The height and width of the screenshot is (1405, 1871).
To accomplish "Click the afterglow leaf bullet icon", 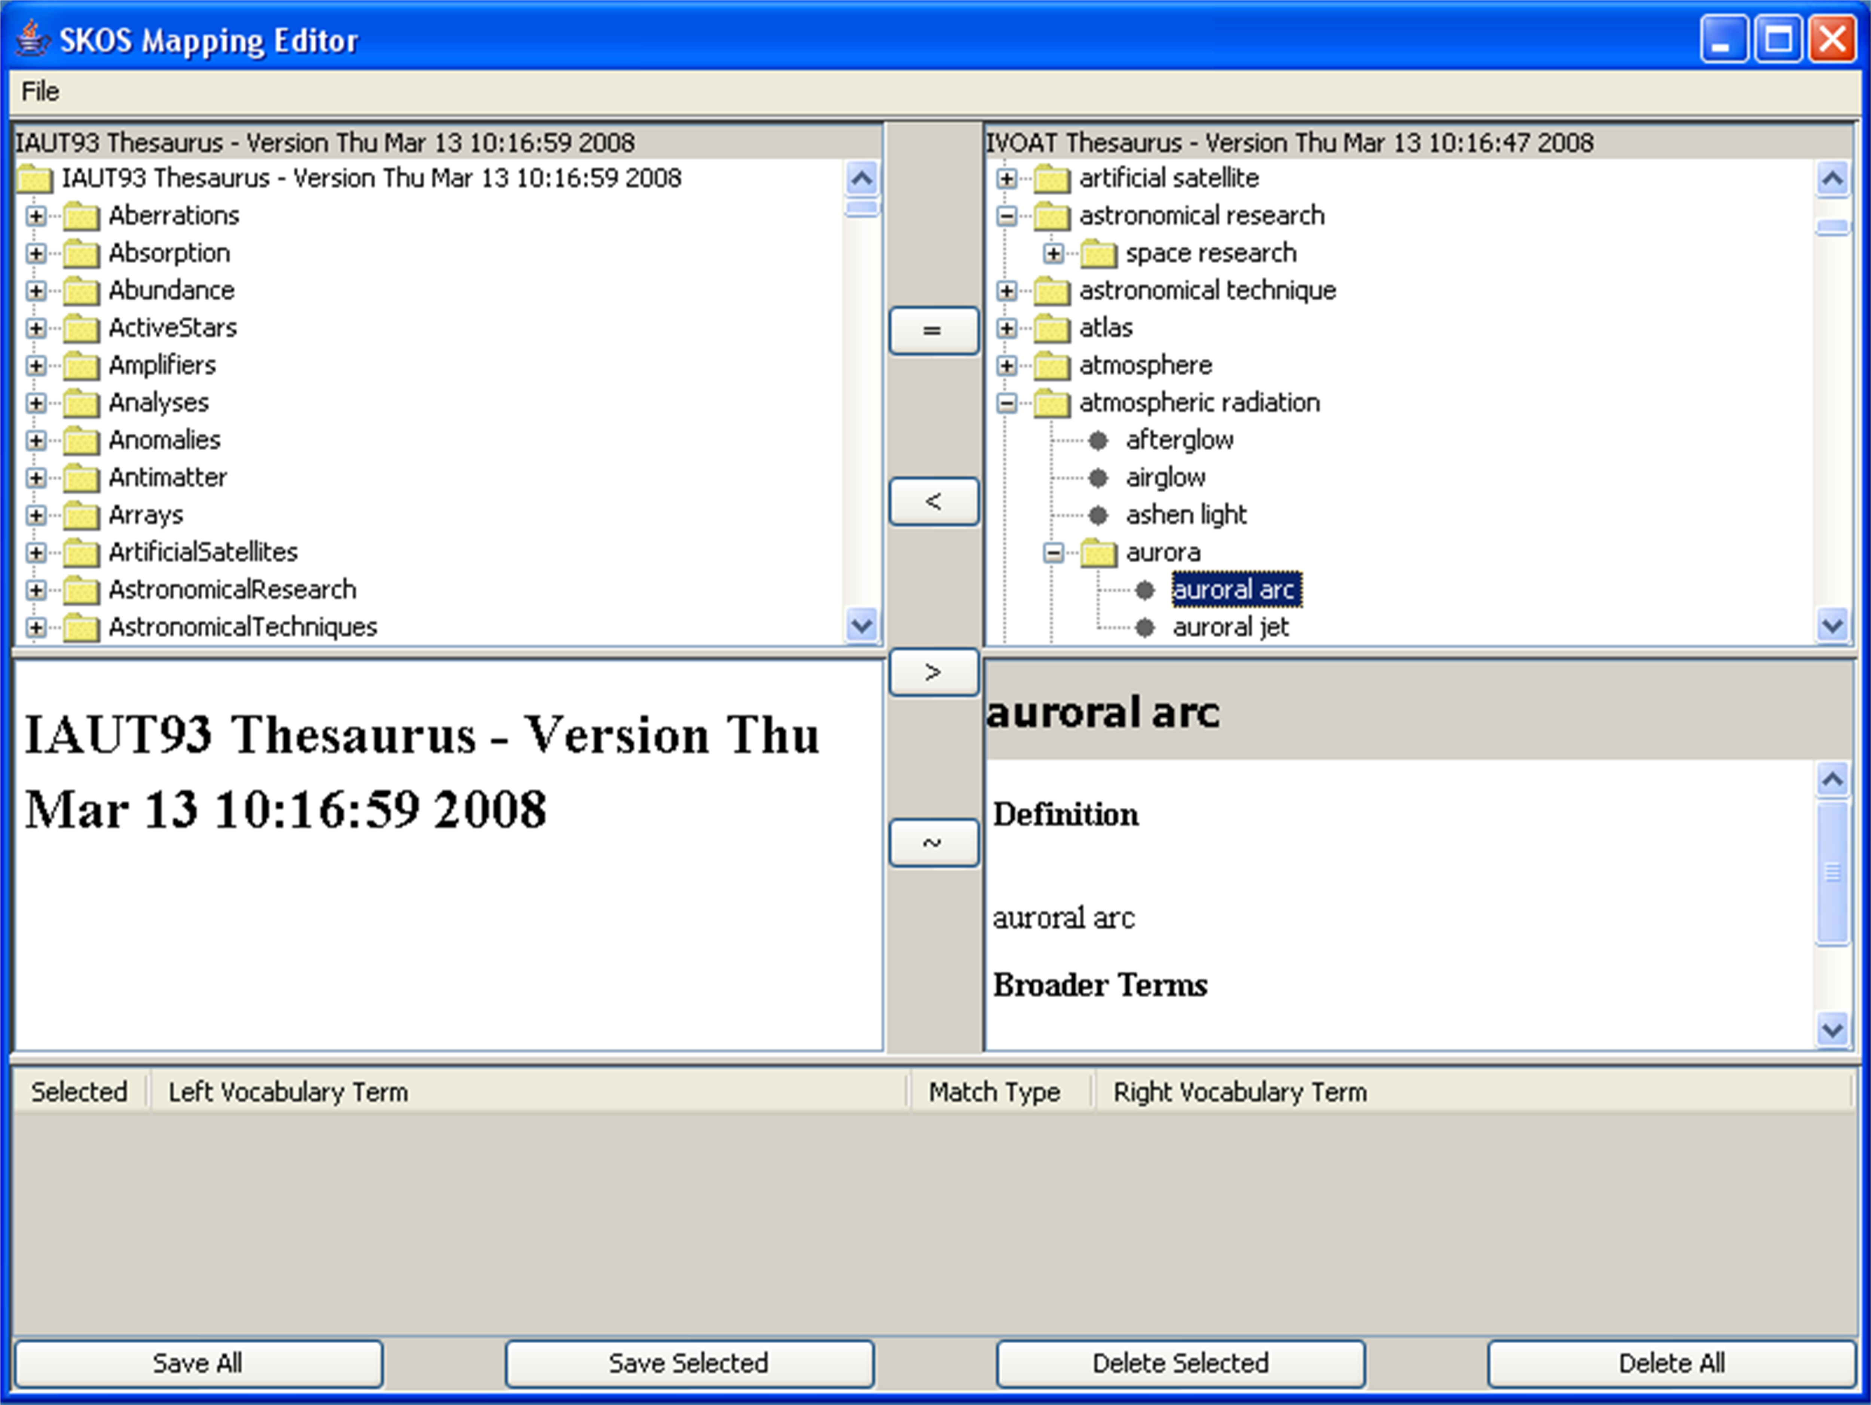I will 1098,441.
